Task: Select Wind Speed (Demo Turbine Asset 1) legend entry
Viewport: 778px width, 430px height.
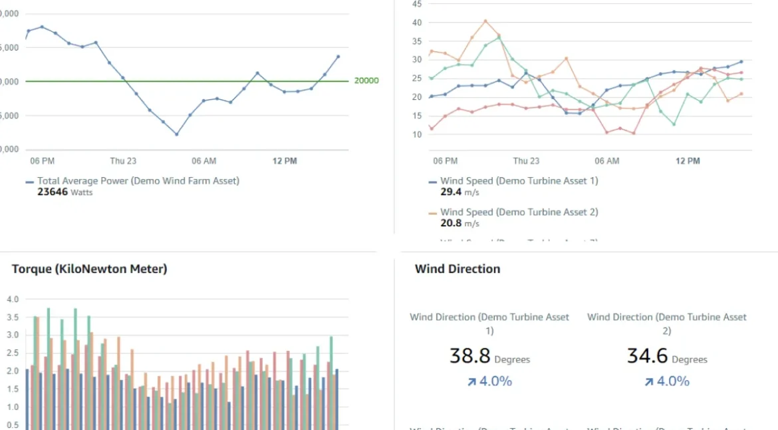Action: coord(519,180)
